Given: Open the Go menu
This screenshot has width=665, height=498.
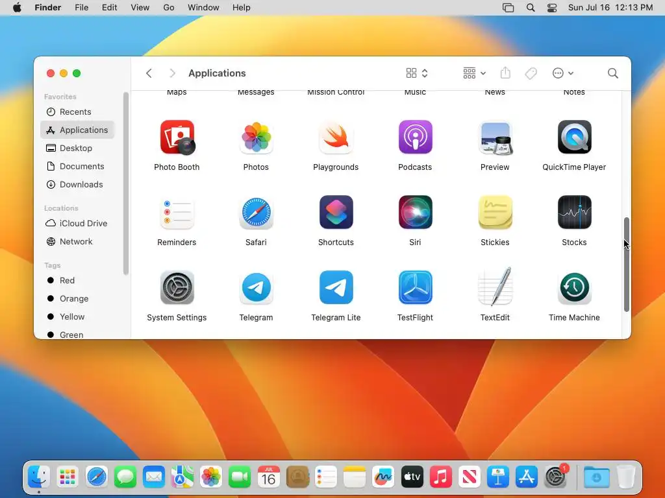Looking at the screenshot, I should 169,8.
